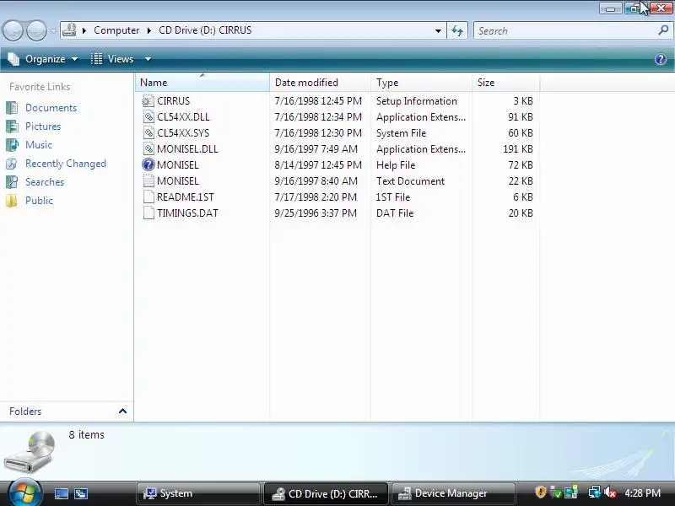
Task: Select the TIMINGS.DAT file name
Action: [187, 213]
